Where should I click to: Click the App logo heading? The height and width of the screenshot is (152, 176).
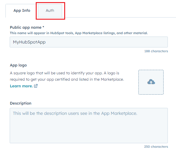(18, 65)
